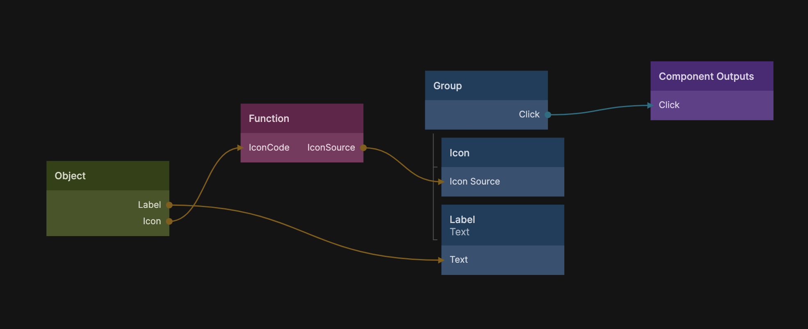Image resolution: width=808 pixels, height=329 pixels.
Task: Click the IconCode input label
Action: (x=269, y=148)
